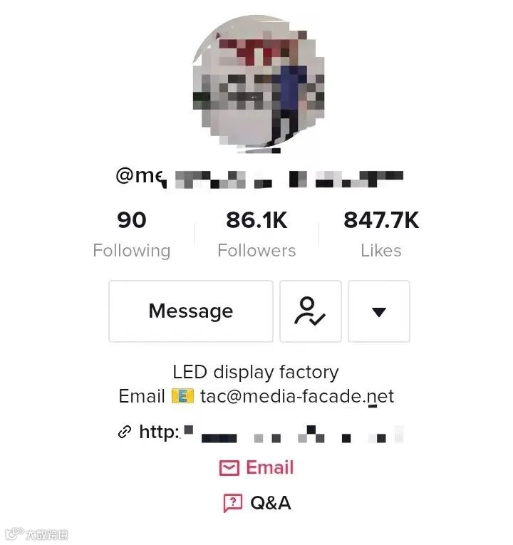Open the http website link in bio
513x545 pixels.
pos(271,432)
